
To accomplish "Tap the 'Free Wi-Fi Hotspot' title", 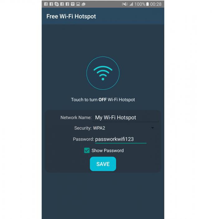I will (71, 16).
